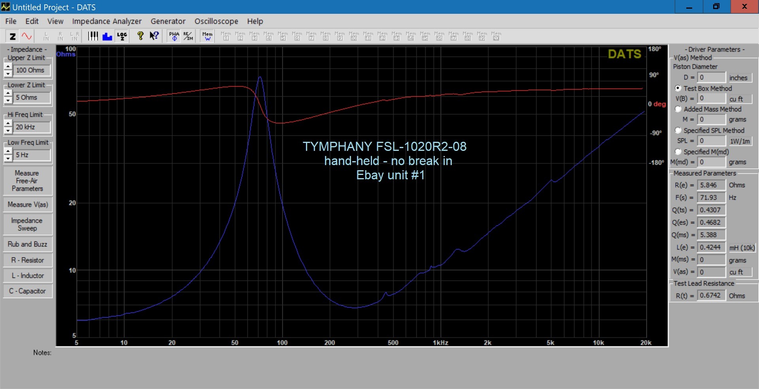Click the piston diameter D input field
This screenshot has height=389, width=759.
coord(711,77)
